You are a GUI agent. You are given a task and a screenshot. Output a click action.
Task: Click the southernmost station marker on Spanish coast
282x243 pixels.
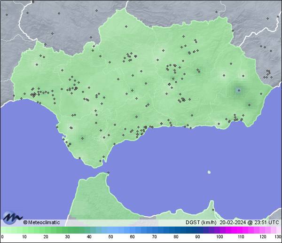click(x=101, y=161)
